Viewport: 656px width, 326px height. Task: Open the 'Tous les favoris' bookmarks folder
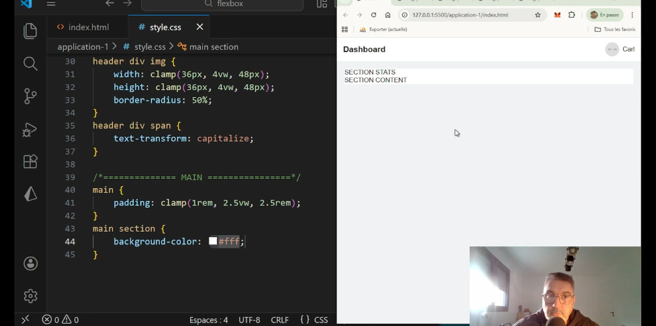coord(615,30)
